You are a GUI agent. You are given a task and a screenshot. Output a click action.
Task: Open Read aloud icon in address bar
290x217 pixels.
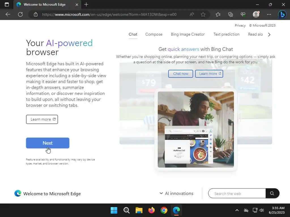point(192,14)
